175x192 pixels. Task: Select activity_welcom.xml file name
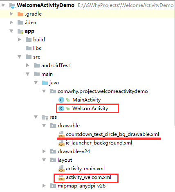point(89,177)
